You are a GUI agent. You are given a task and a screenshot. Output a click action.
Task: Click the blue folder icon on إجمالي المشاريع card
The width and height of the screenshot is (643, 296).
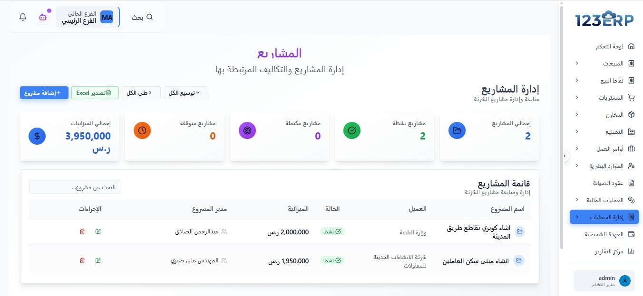coord(457,129)
